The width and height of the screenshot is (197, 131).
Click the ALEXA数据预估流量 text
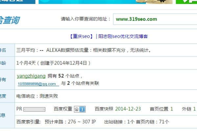click(67, 50)
